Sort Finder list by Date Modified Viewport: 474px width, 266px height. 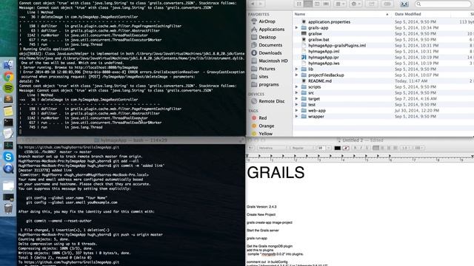pyautogui.click(x=421, y=14)
